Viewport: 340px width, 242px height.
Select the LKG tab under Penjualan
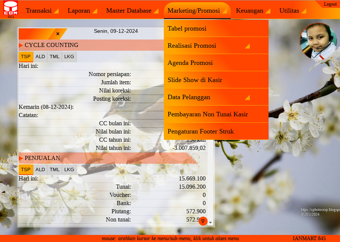pyautogui.click(x=69, y=170)
